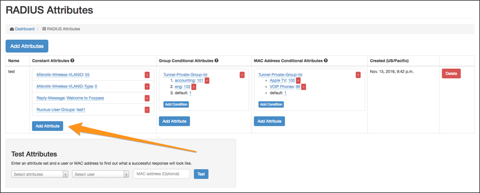The image size is (480, 193).
Task: Remove the Ruckus-User-Groups attribute
Action: pyautogui.click(x=147, y=109)
